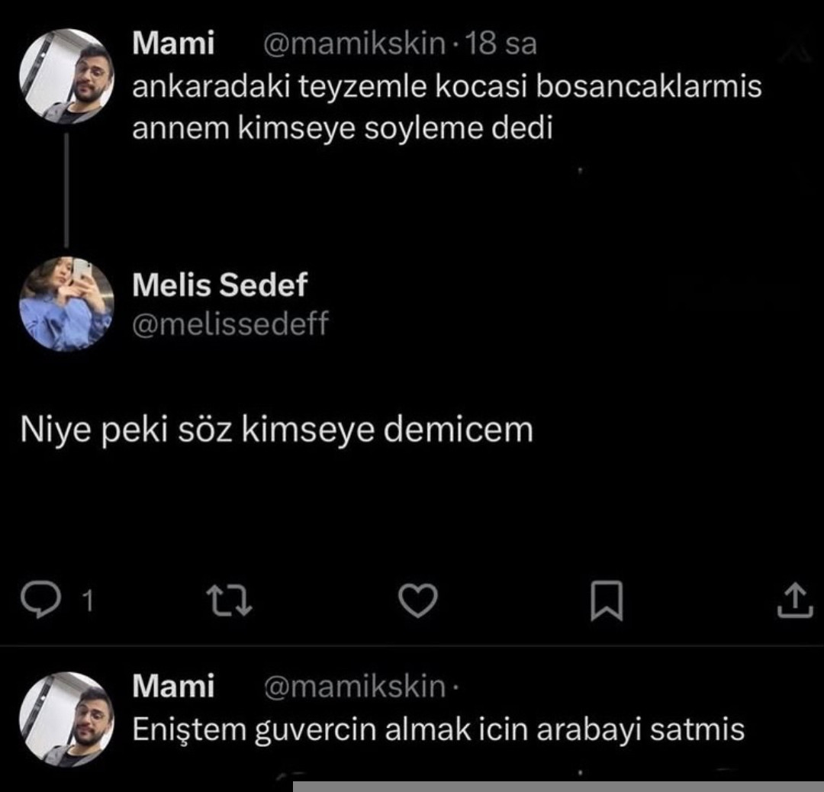824x792 pixels.
Task: Click the 'Niye peki söz kimseye demicem' text
Action: click(x=276, y=430)
